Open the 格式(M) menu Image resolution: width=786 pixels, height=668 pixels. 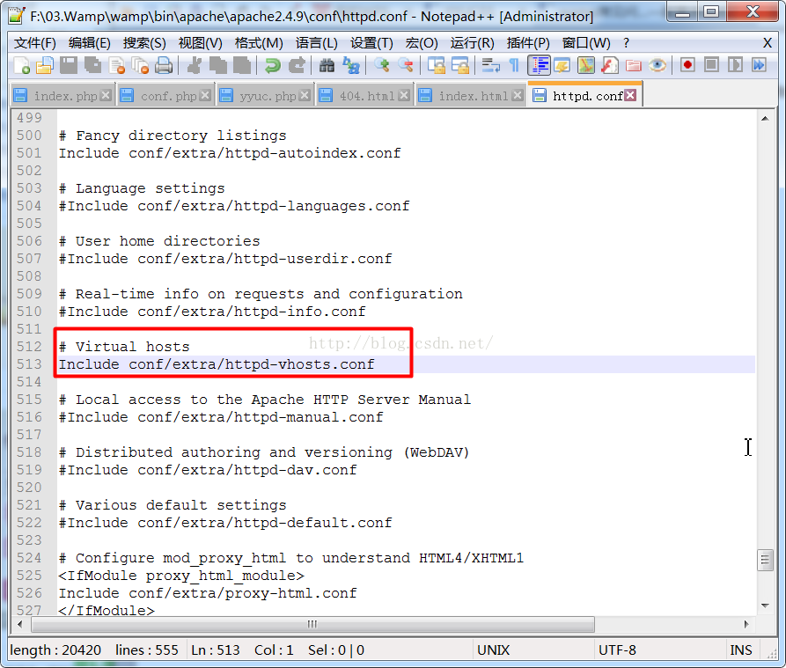point(259,43)
